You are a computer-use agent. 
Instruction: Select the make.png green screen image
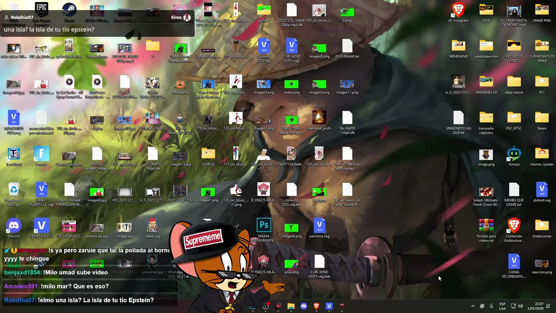[291, 85]
